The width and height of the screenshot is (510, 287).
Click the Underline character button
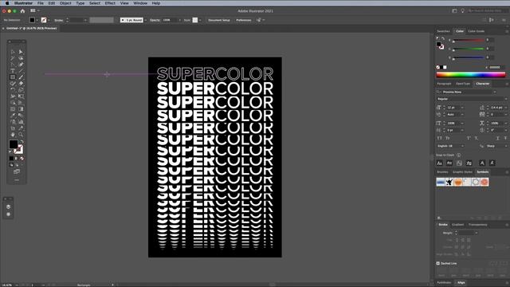(x=497, y=138)
